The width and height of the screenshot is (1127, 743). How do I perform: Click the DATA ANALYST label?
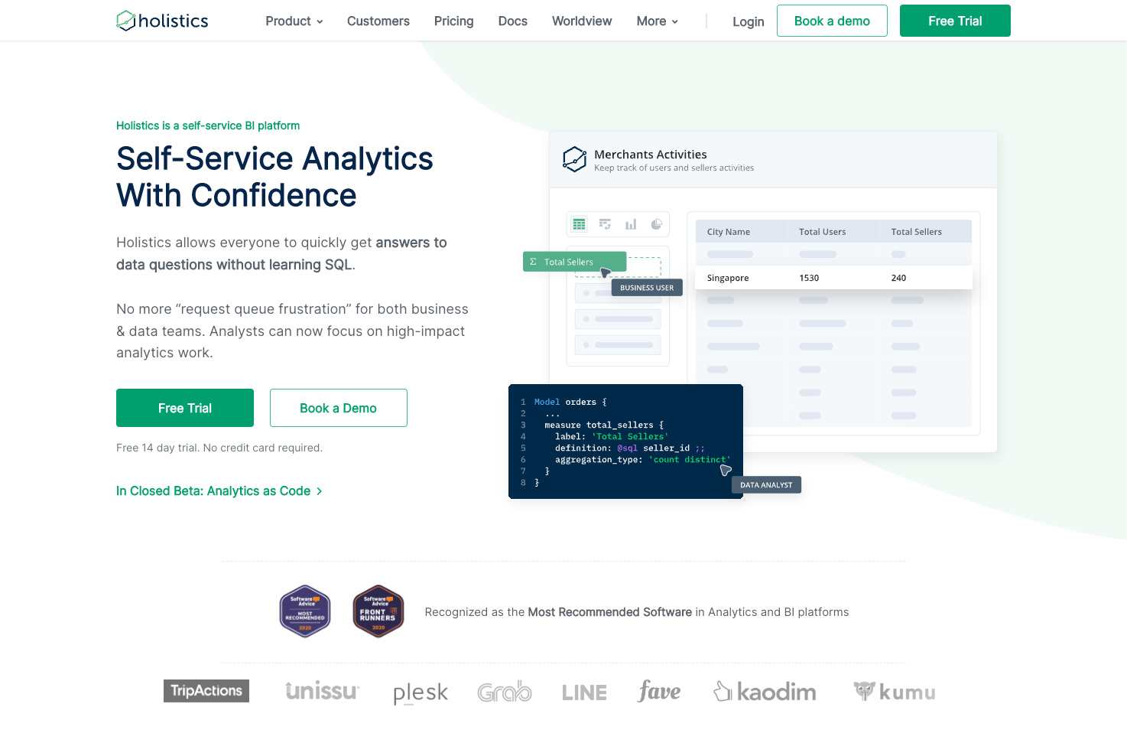(766, 485)
